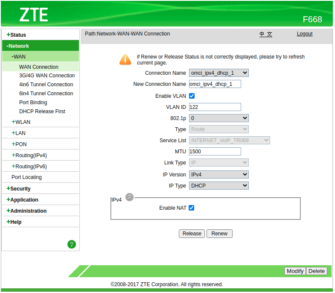Click the orange warning triangle icon
The height and width of the screenshot is (293, 335).
[125, 59]
